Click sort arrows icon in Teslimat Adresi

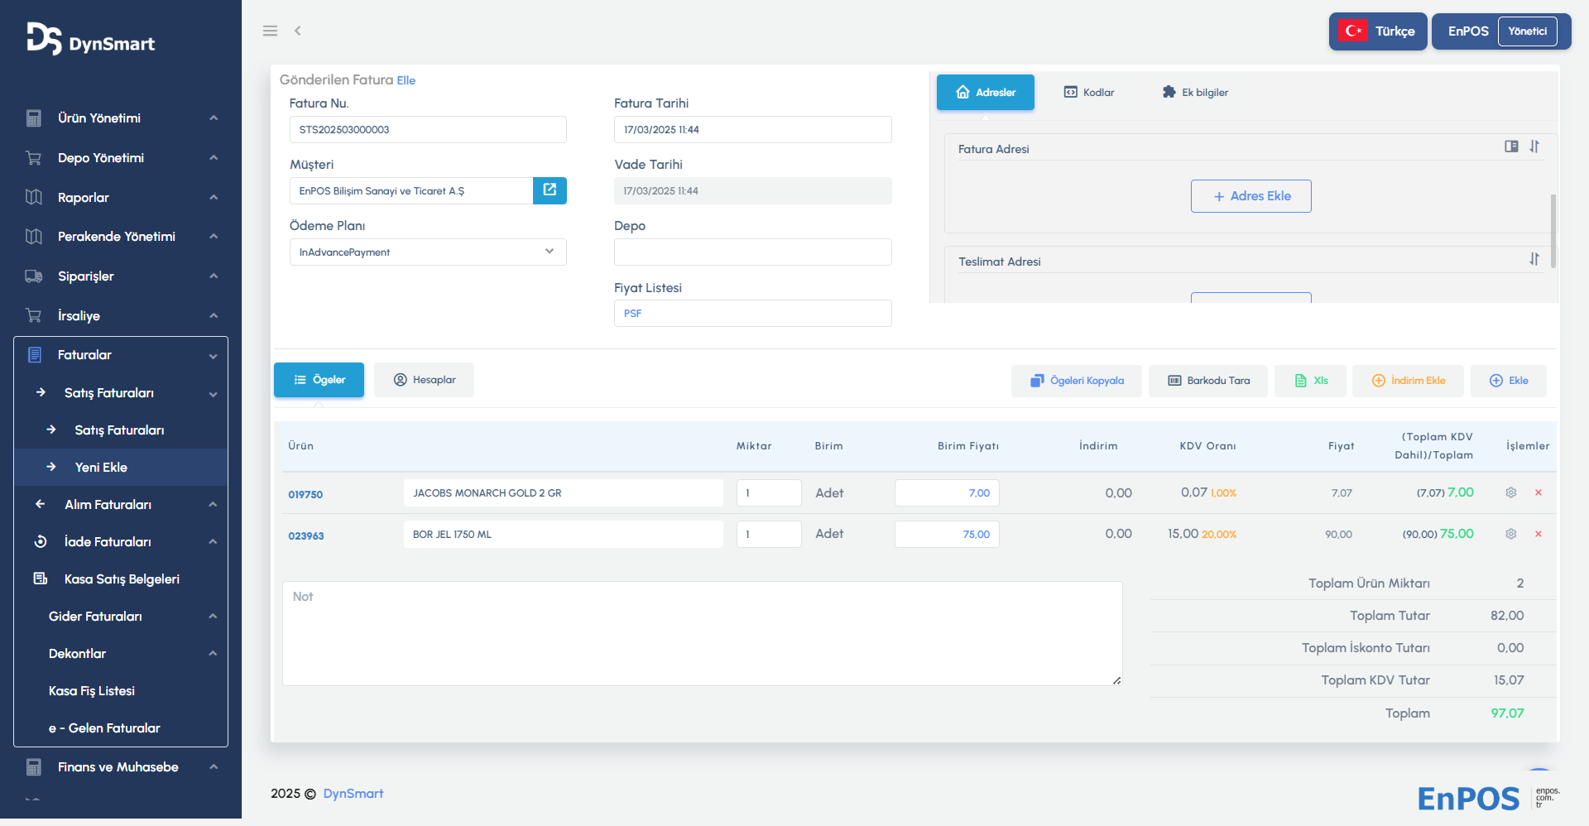point(1534,259)
